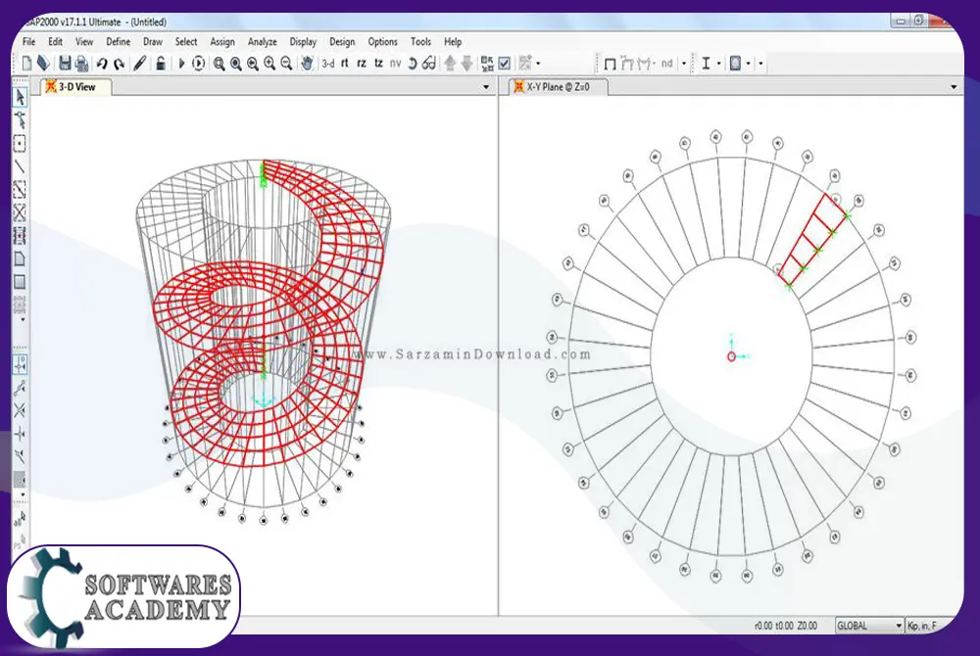980x656 pixels.
Task: Switch to the xy plane view button
Action: (345, 63)
